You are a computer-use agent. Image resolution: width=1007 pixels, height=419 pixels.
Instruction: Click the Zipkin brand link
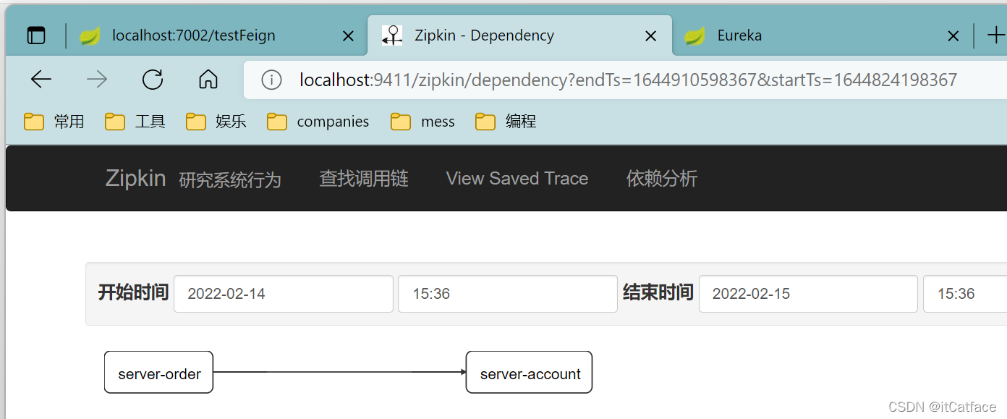tap(135, 178)
